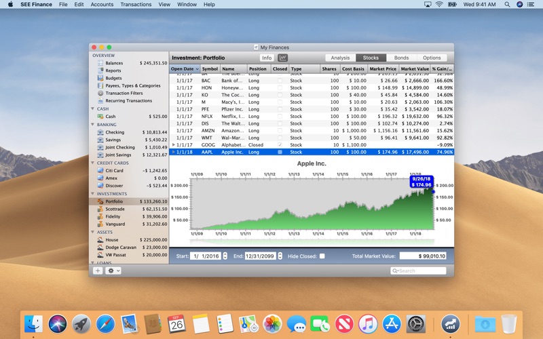Select the Dodge Caravan asset icon
Viewport: 543px width, 339px height.
[100, 247]
